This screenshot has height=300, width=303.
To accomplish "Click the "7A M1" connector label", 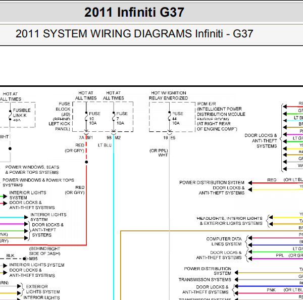I will tap(86, 138).
